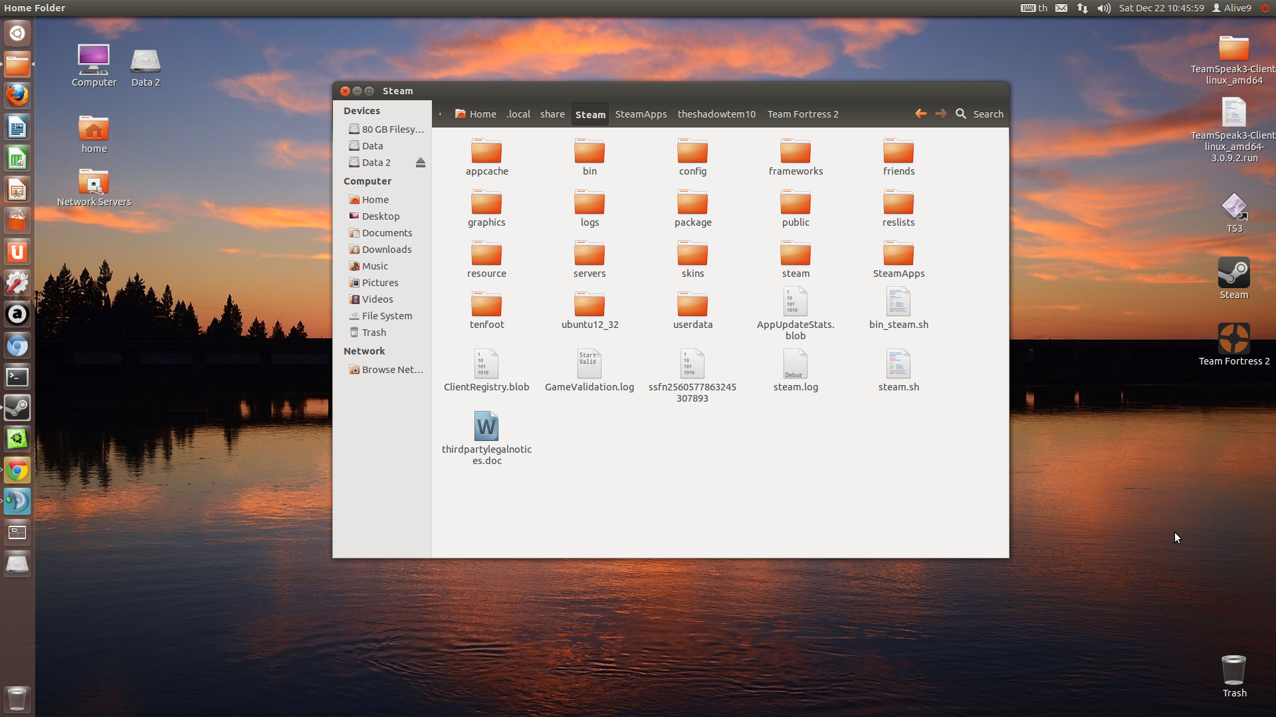Select the steam.sh script file
The width and height of the screenshot is (1276, 717).
[898, 365]
